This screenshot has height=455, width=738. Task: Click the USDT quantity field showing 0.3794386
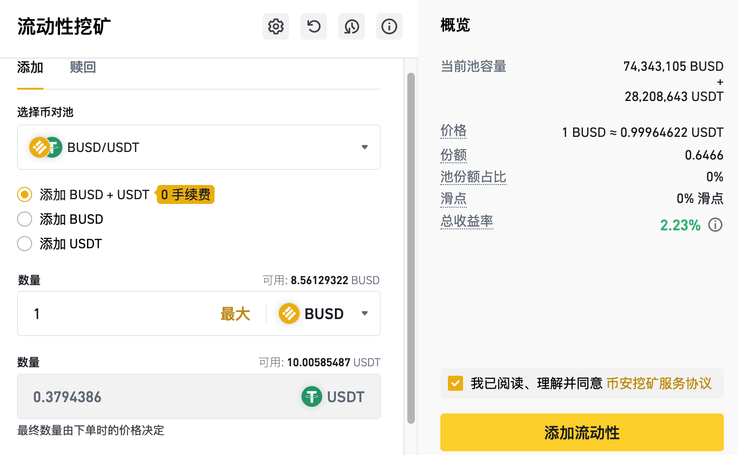tap(199, 396)
